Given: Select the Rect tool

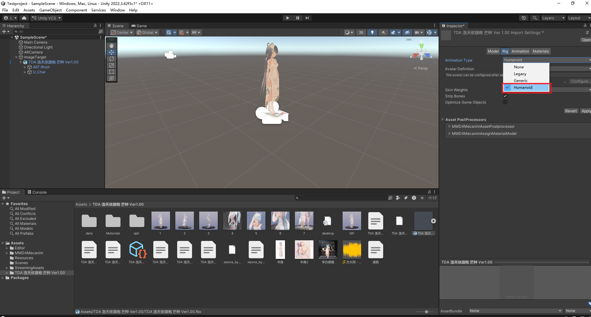Looking at the screenshot, I should (112, 72).
